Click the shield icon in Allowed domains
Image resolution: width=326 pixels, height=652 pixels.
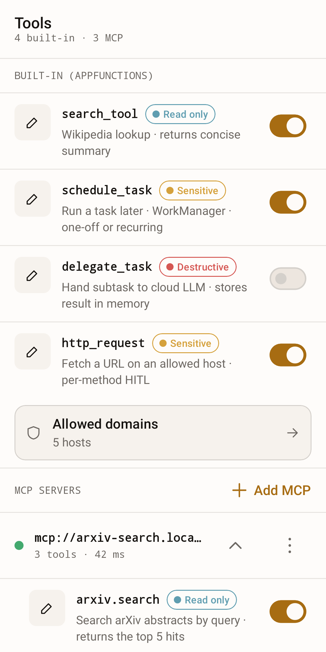[34, 433]
